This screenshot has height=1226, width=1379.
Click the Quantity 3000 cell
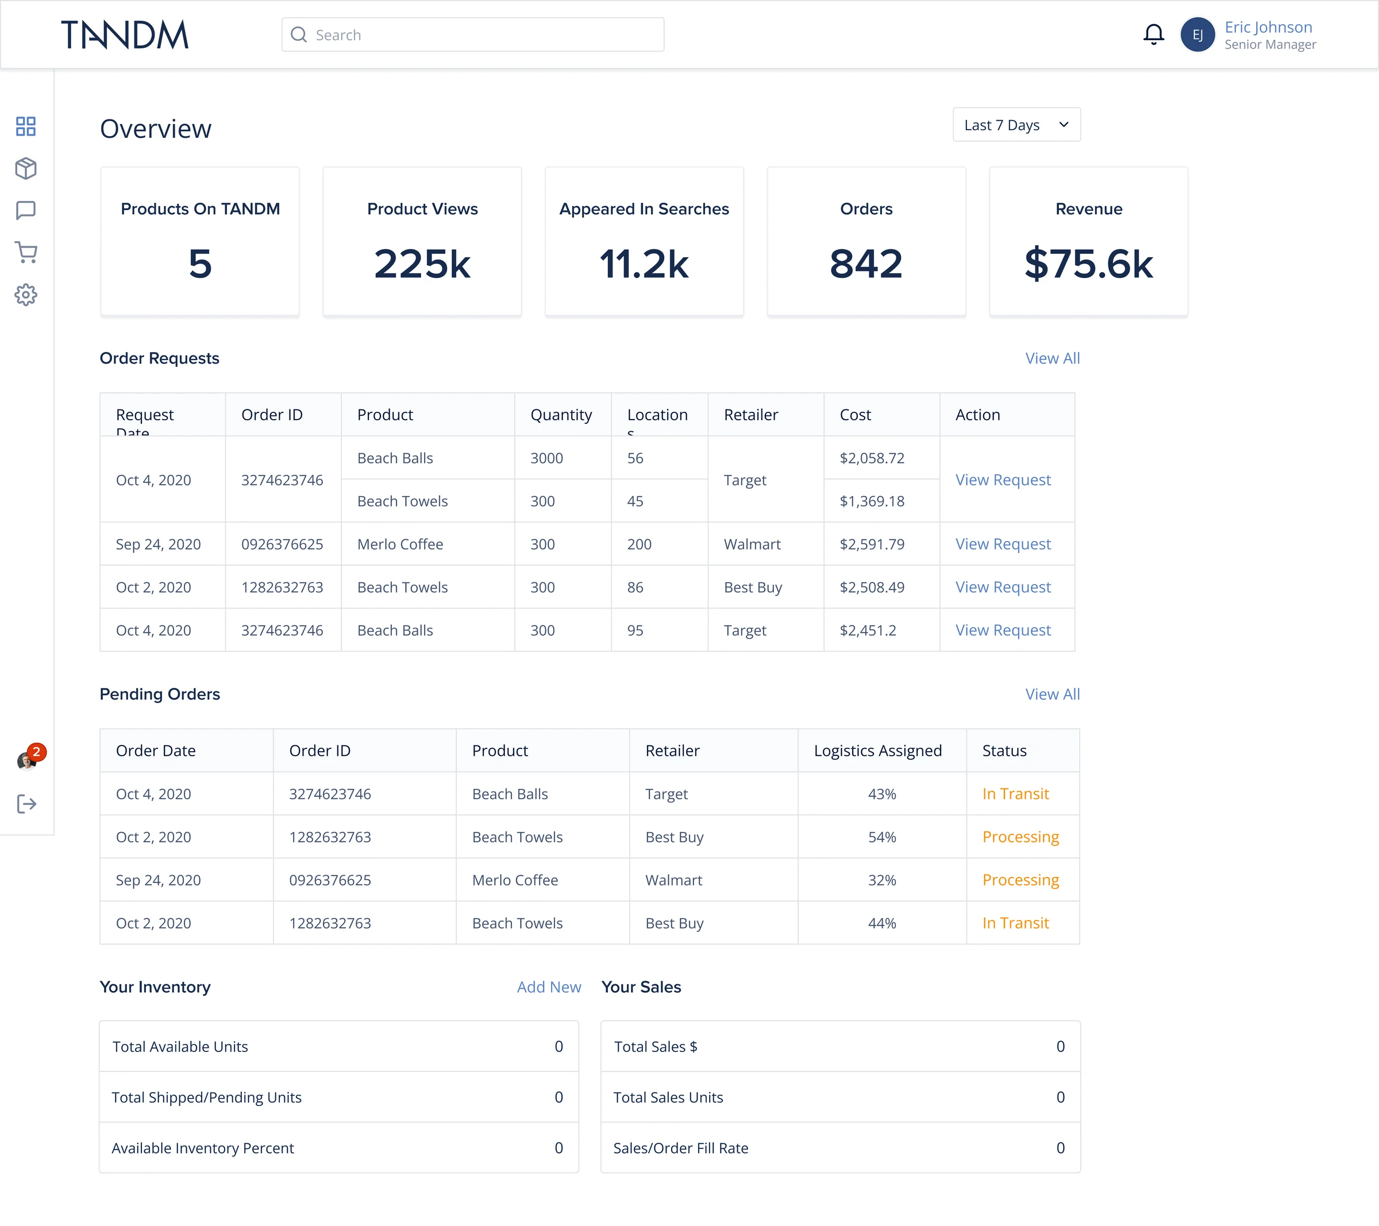563,458
